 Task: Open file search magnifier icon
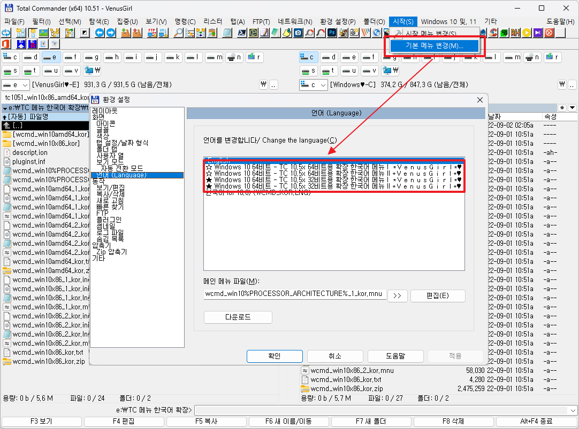[178, 33]
